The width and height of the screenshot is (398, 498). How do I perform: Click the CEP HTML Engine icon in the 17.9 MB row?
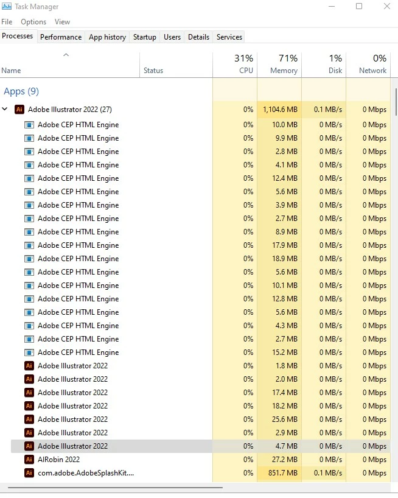(29, 245)
